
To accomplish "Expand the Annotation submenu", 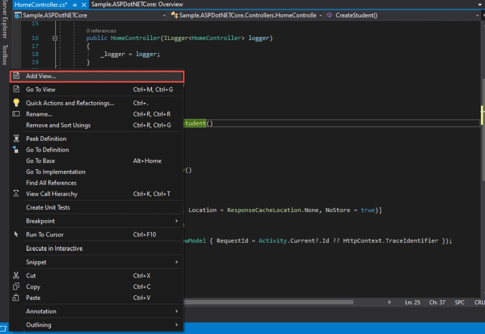I will coord(97,311).
